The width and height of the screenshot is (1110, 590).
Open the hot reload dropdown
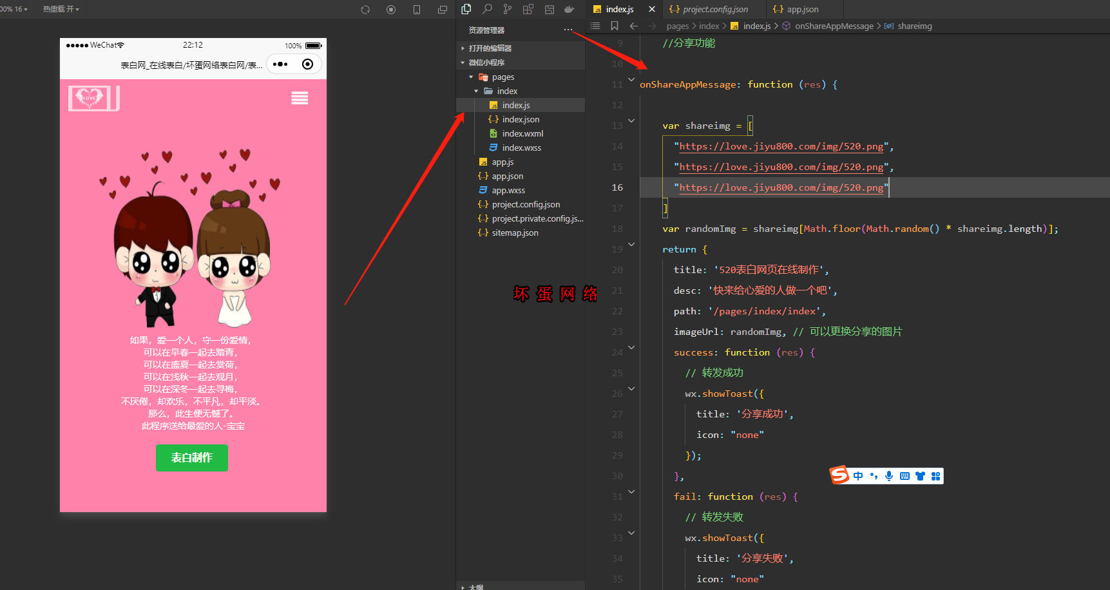[61, 9]
